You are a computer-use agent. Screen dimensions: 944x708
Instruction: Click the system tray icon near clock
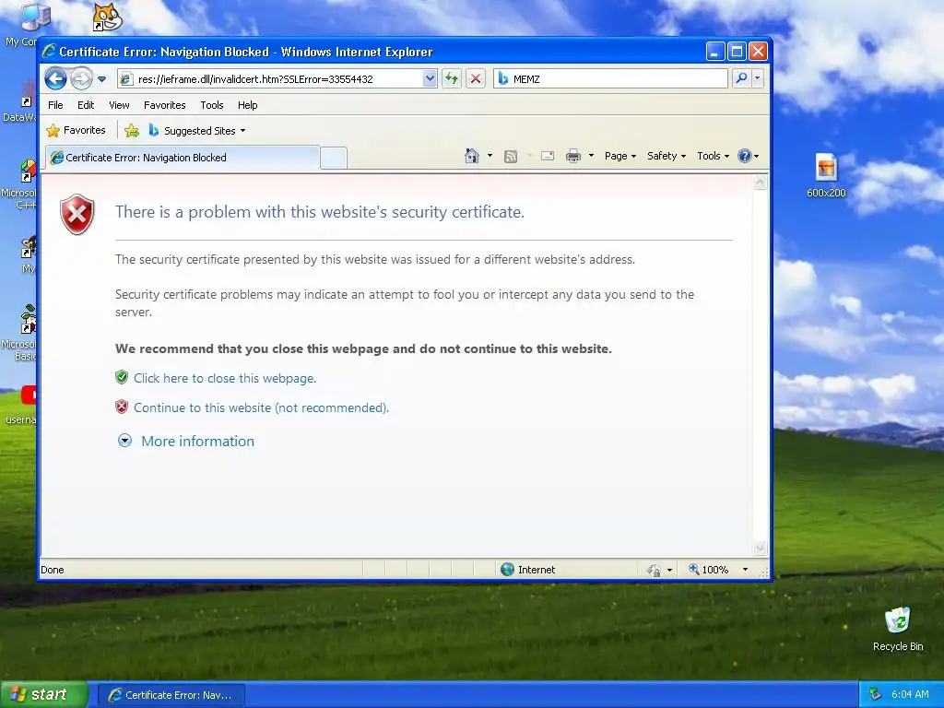[x=876, y=695]
